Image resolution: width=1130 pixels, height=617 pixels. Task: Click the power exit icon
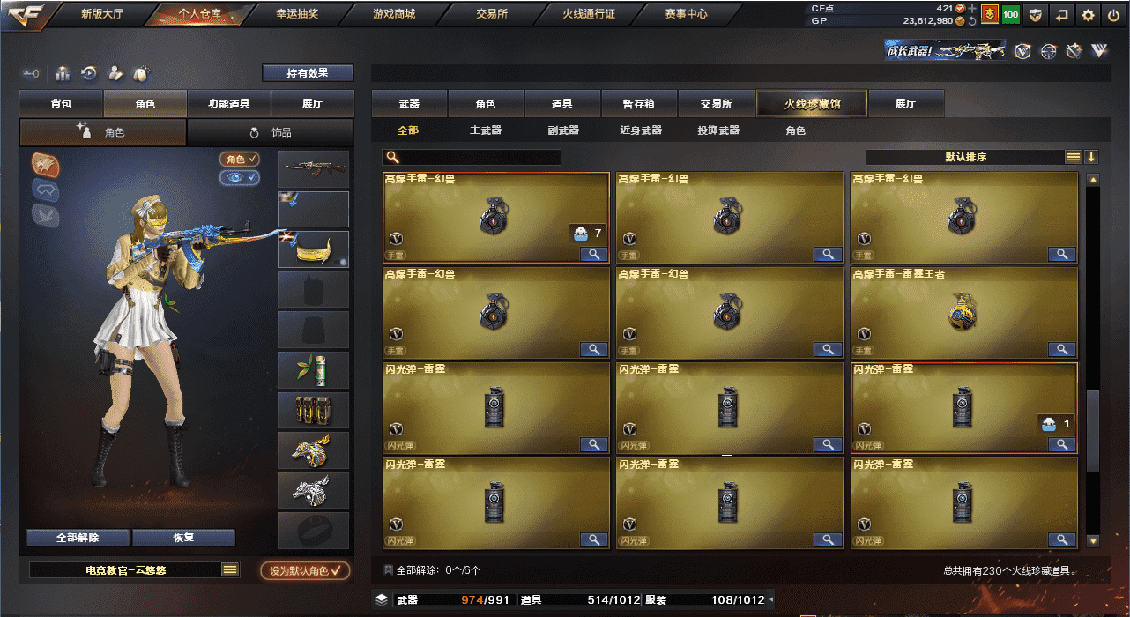coord(1112,14)
